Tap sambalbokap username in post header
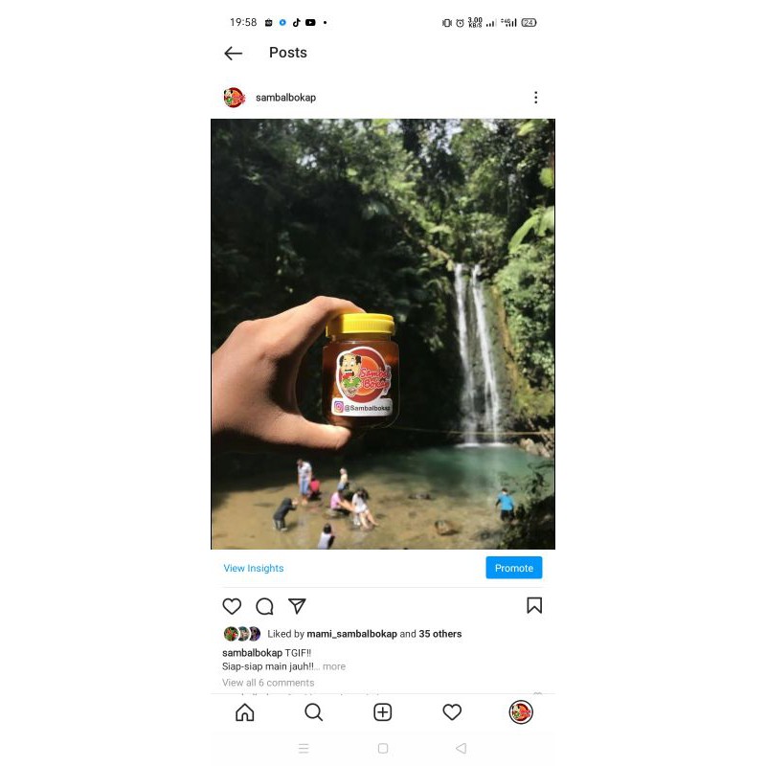The image size is (766, 766). pyautogui.click(x=285, y=98)
